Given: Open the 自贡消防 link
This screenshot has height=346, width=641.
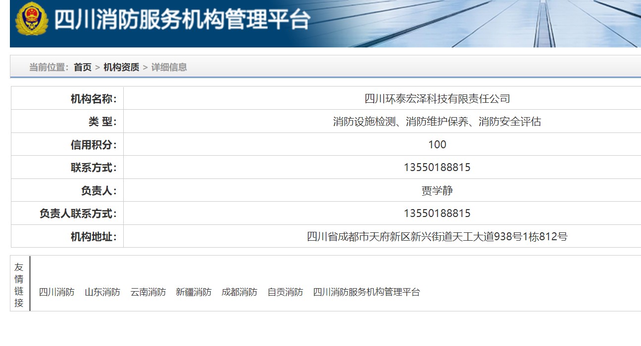Looking at the screenshot, I should point(285,292).
